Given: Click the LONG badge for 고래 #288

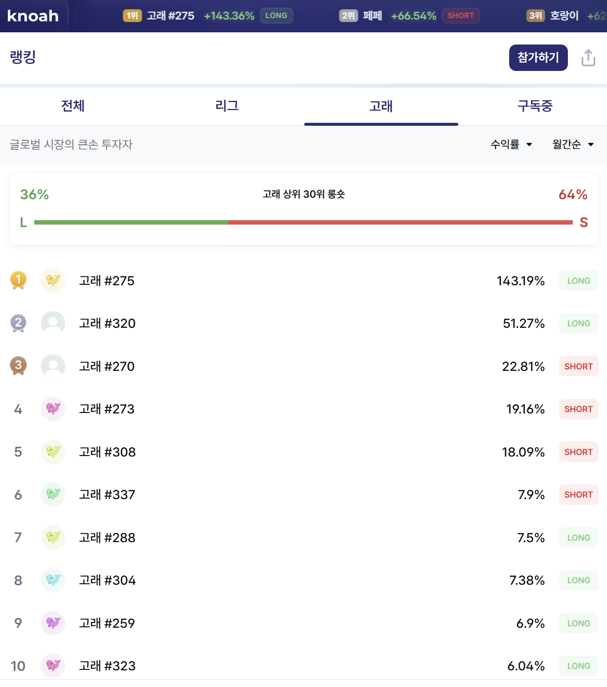Looking at the screenshot, I should click(578, 538).
